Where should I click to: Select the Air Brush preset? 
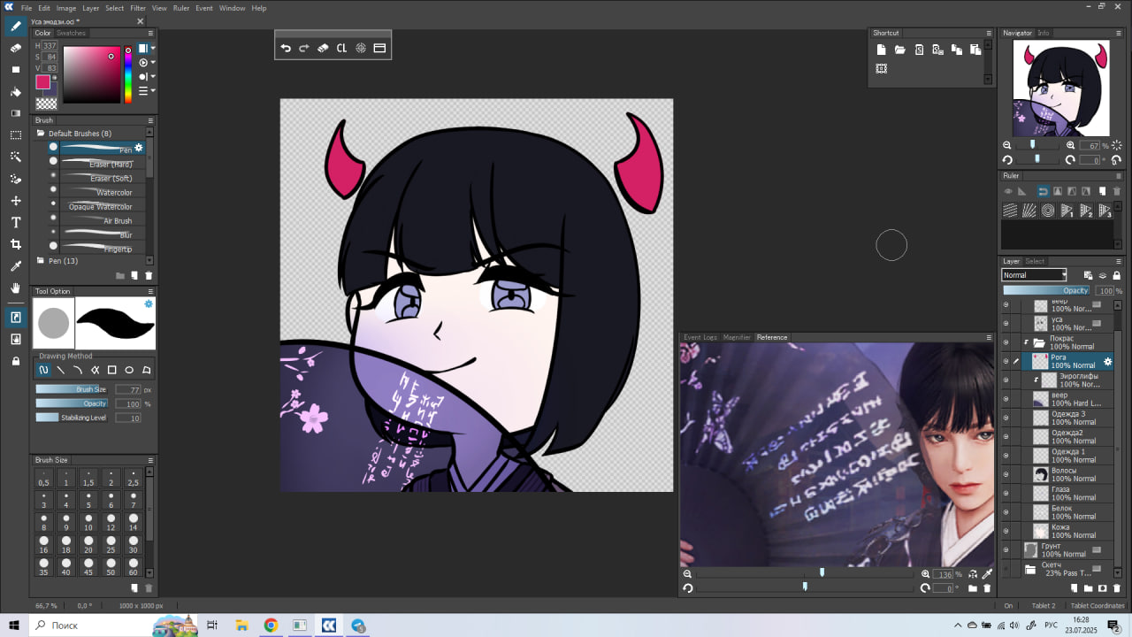pyautogui.click(x=97, y=220)
